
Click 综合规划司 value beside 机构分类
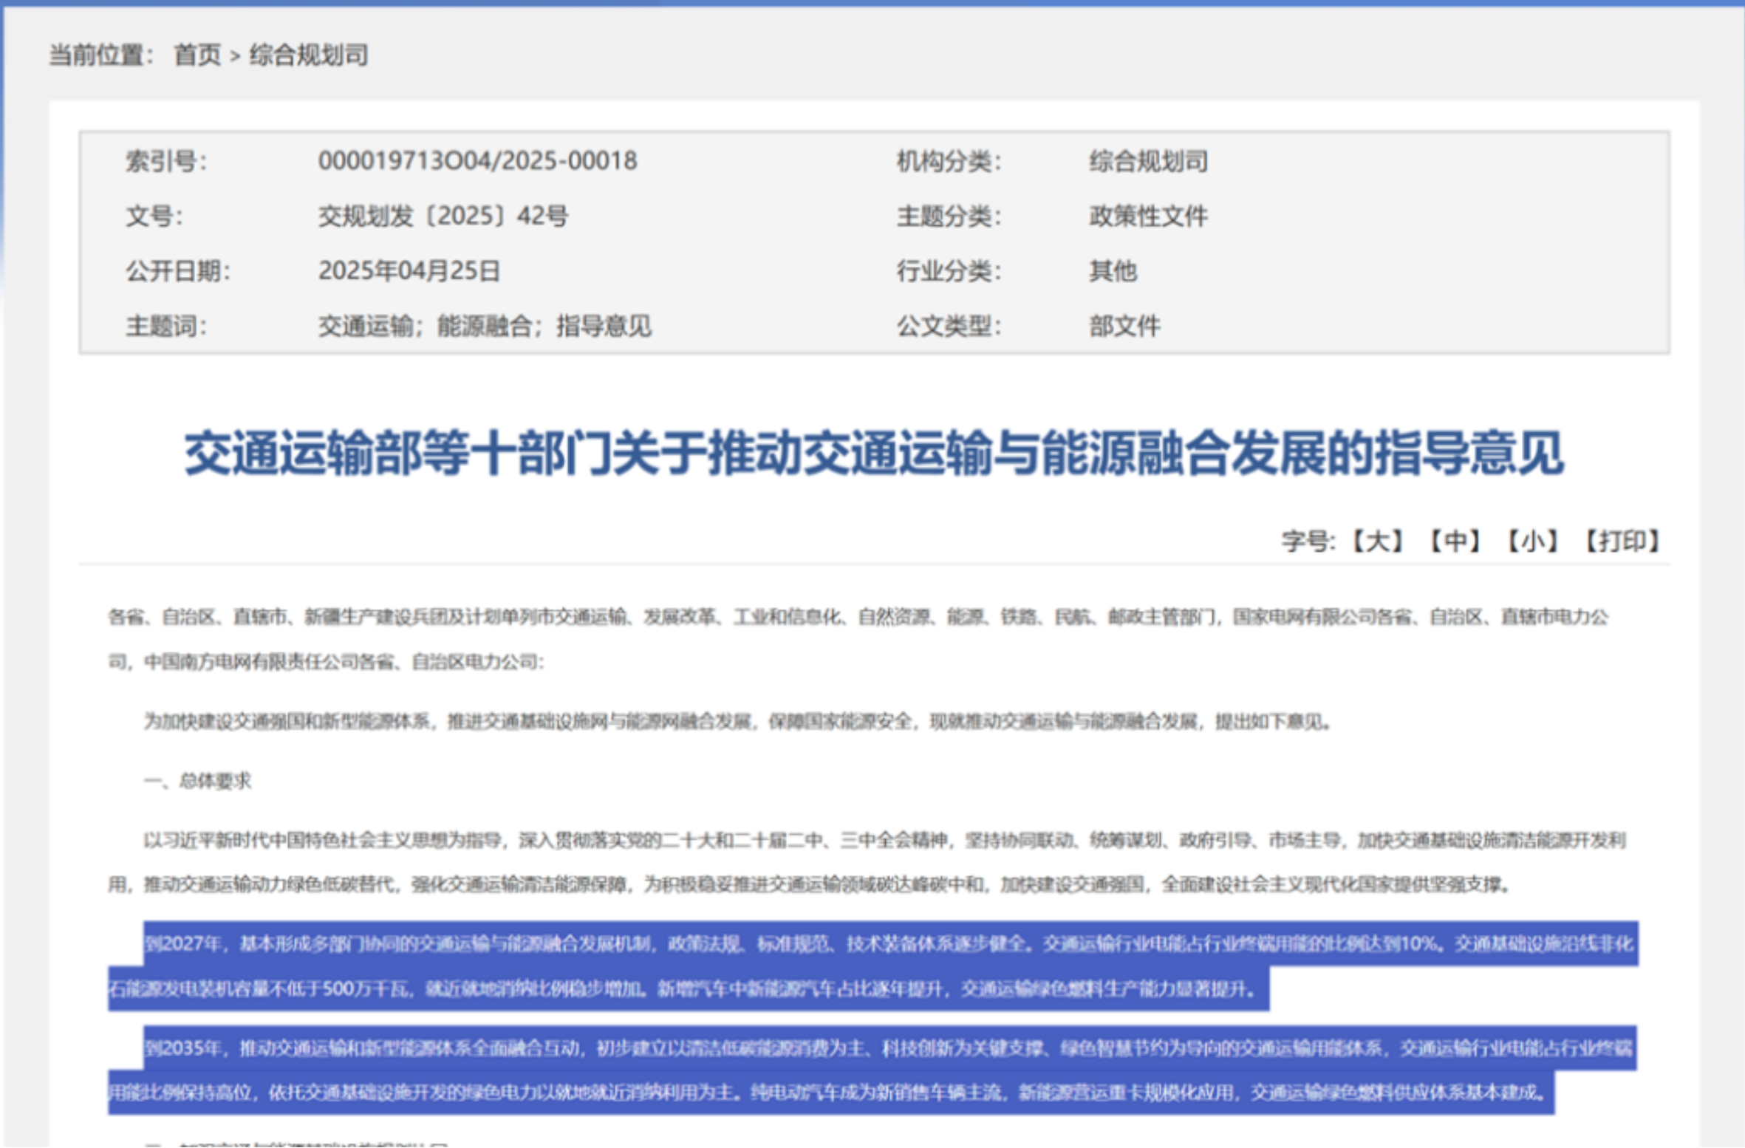[1148, 161]
